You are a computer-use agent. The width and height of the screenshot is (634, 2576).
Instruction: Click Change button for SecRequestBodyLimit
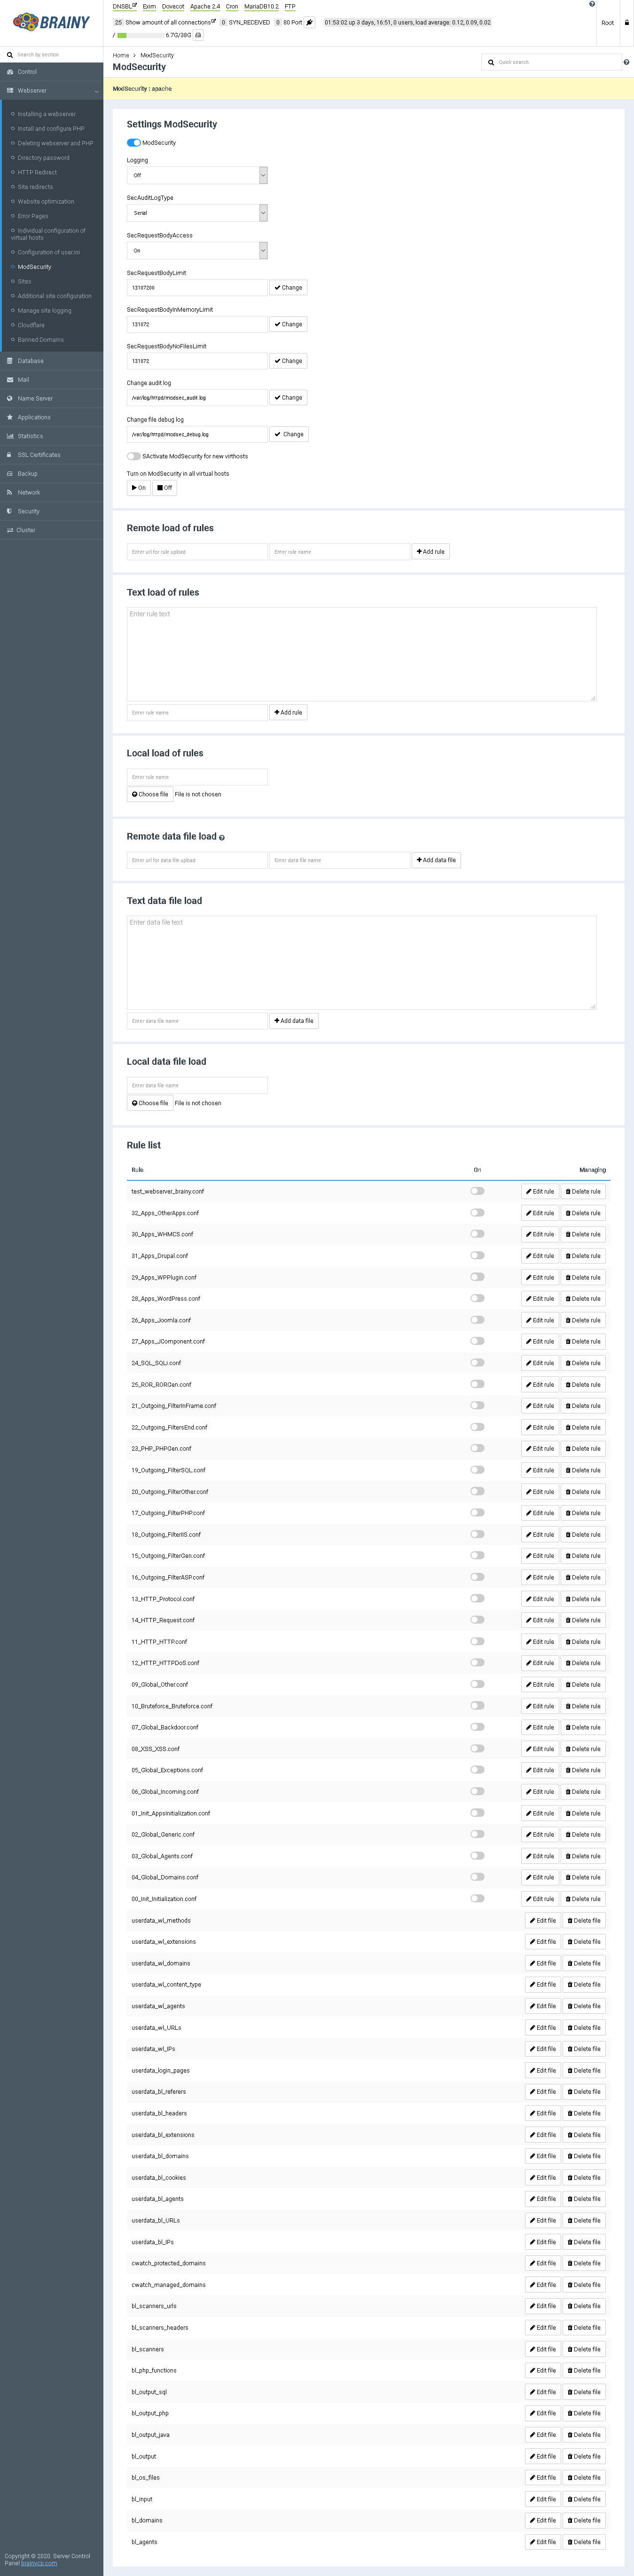pos(288,288)
